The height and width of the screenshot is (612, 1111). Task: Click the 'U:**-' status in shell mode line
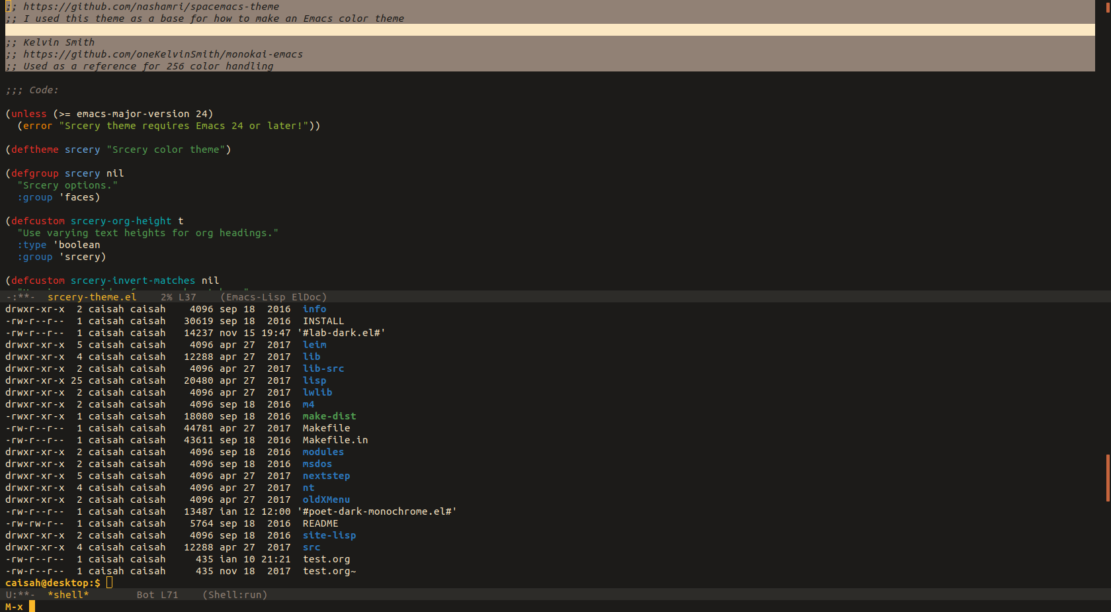tap(20, 595)
